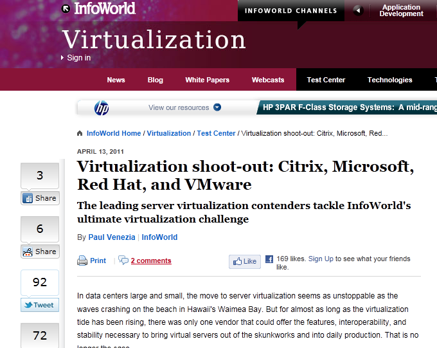The width and height of the screenshot is (437, 348).
Task: Share article on Reddit
Action: pyautogui.click(x=40, y=252)
